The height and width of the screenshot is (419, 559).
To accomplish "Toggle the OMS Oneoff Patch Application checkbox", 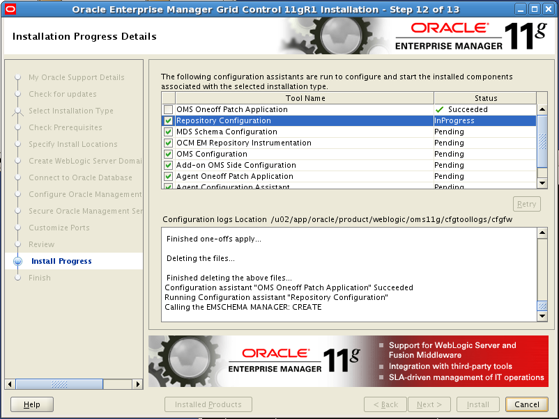I will click(x=168, y=110).
